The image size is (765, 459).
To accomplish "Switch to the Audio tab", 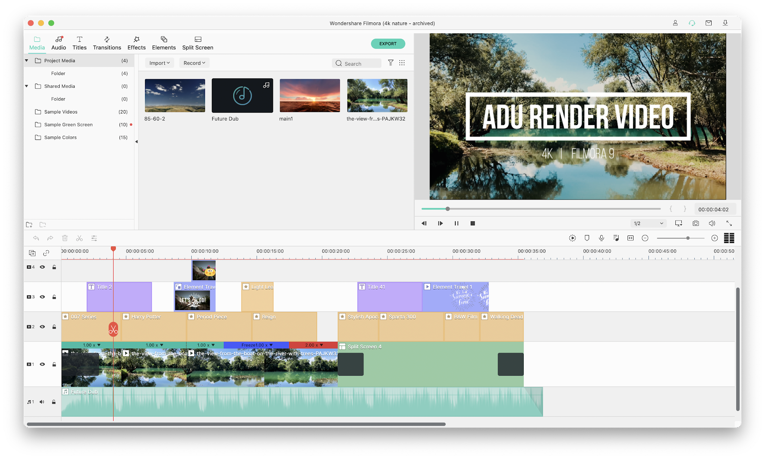I will [x=59, y=43].
